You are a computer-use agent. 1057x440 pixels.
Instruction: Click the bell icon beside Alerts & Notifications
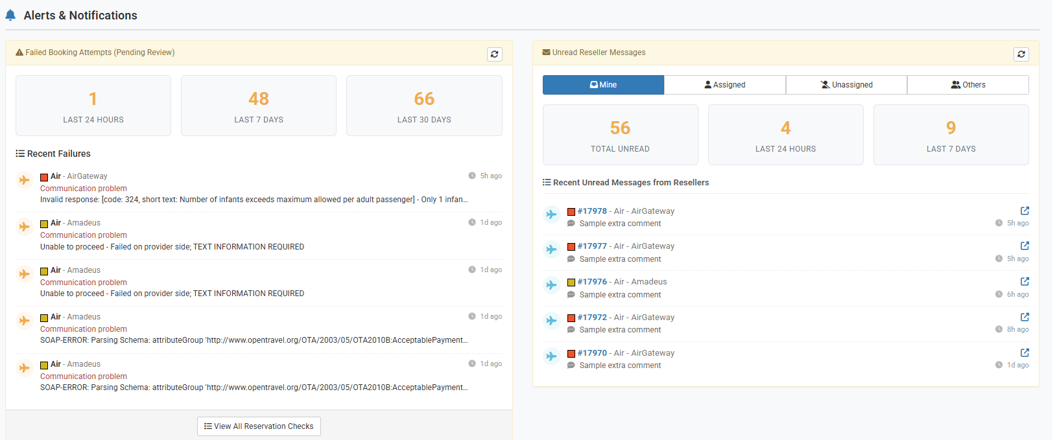pyautogui.click(x=10, y=16)
